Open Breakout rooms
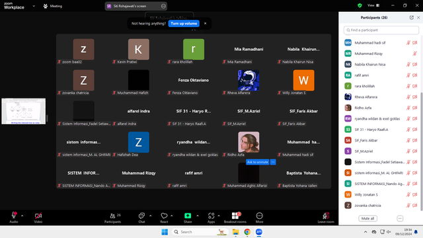This screenshot has width=423, height=238. 235,218
